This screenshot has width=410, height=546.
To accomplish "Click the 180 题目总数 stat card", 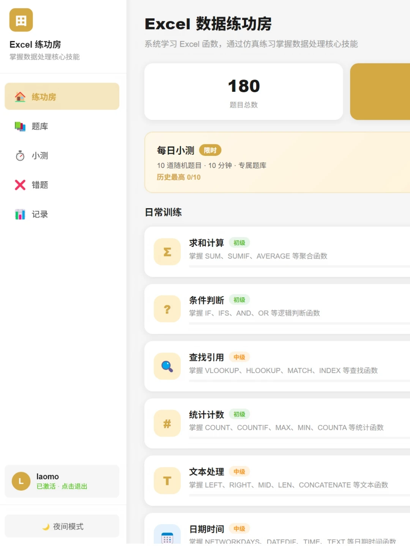I will (x=244, y=92).
